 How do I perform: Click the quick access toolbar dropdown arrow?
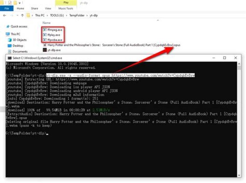pos(19,3)
